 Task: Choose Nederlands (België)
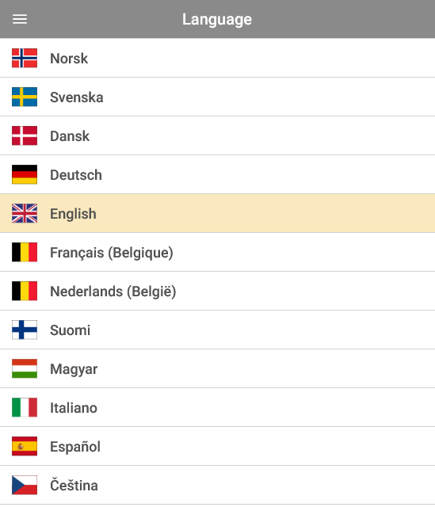click(x=217, y=291)
